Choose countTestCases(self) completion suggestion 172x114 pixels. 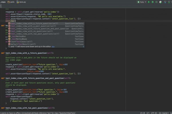pyautogui.click(x=46, y=42)
